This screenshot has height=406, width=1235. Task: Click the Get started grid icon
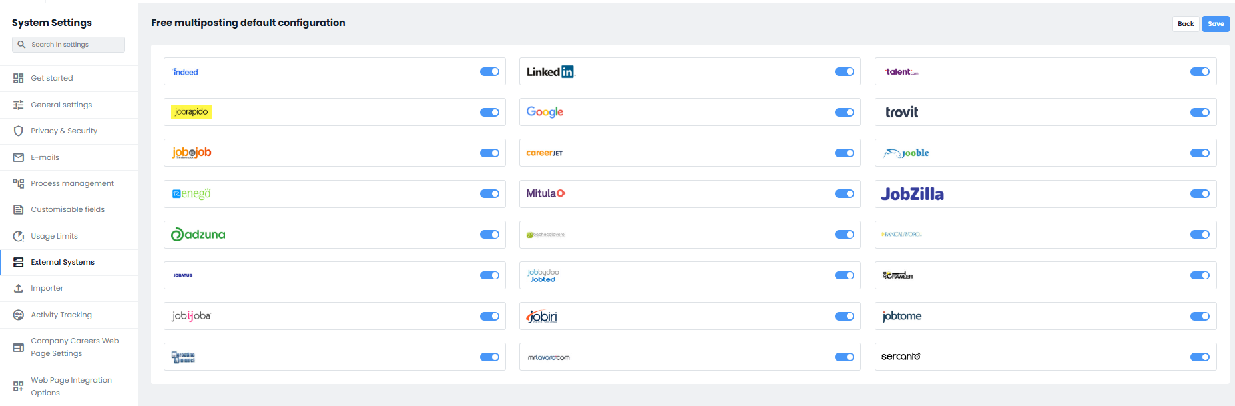click(x=19, y=79)
